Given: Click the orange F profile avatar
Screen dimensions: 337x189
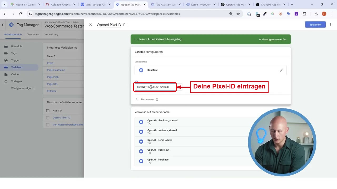Looking at the screenshot, I should 324,14.
